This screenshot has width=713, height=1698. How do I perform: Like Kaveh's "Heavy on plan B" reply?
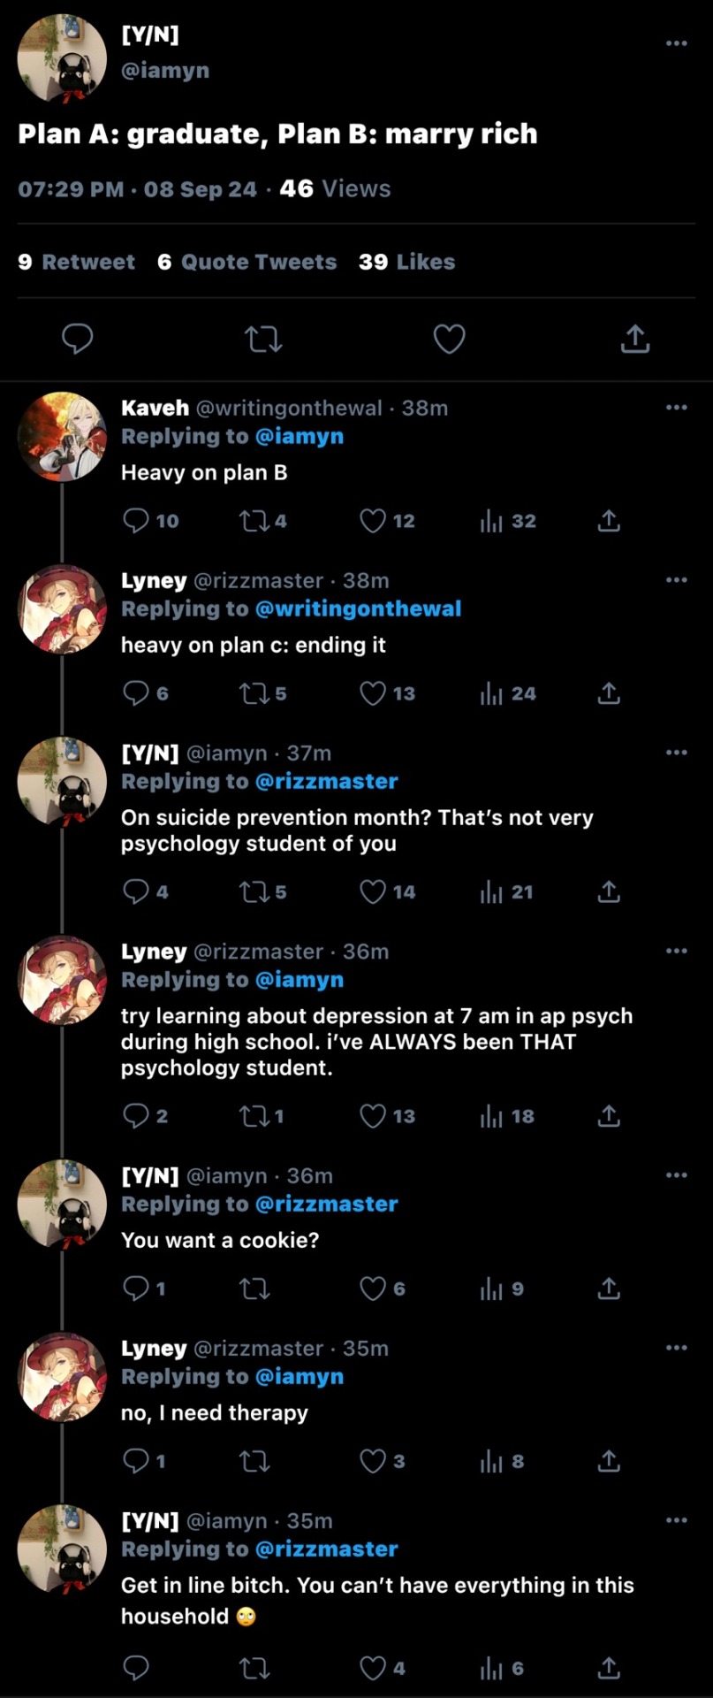point(373,521)
